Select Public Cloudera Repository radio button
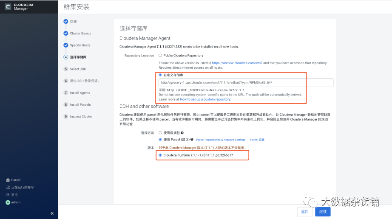 pyautogui.click(x=160, y=55)
